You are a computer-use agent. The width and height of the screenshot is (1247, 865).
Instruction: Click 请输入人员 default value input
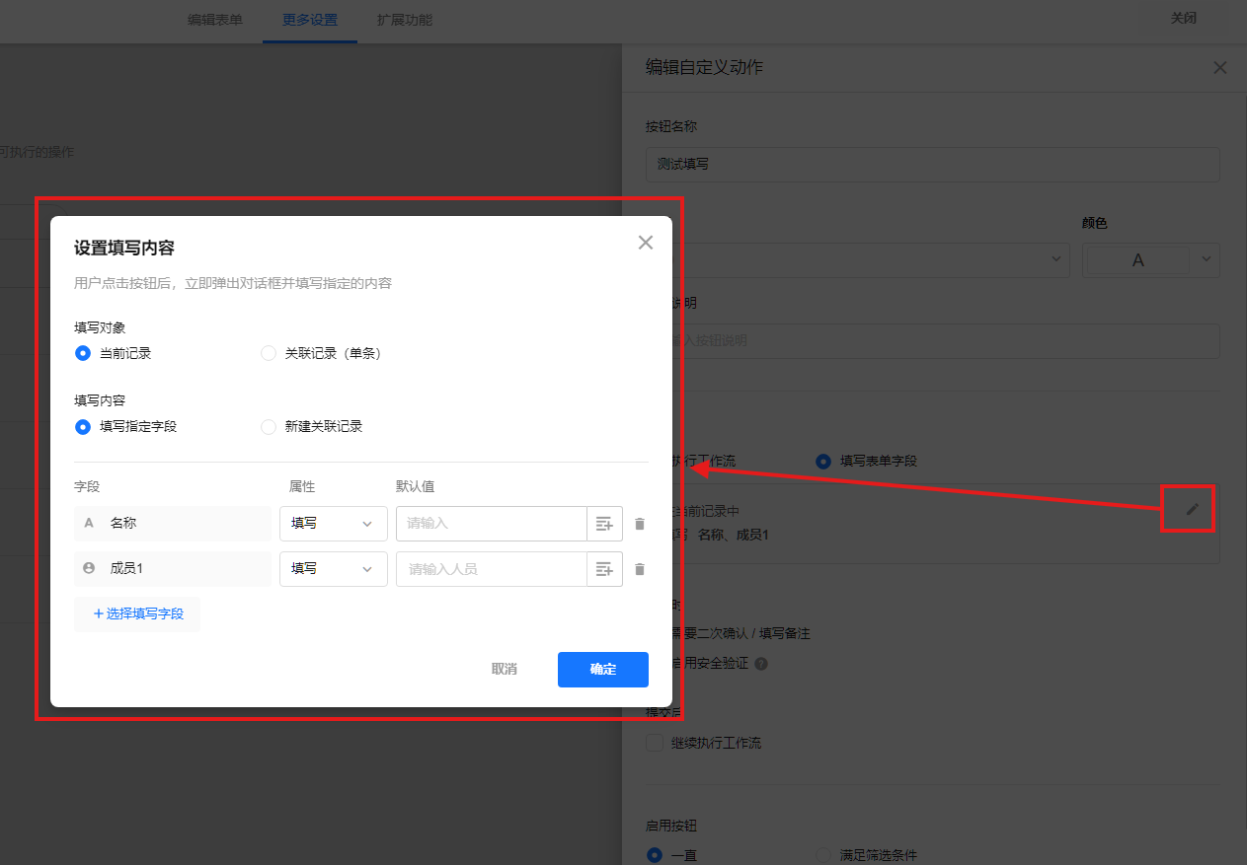coord(492,569)
